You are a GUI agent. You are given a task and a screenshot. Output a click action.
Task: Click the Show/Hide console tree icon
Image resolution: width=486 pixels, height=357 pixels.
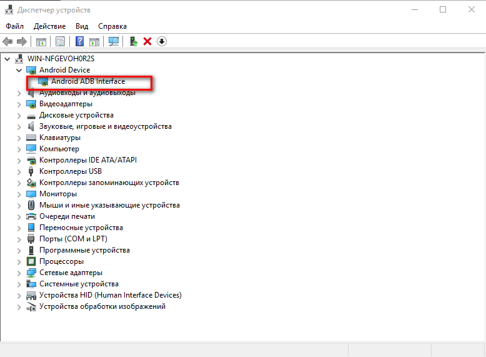click(41, 41)
